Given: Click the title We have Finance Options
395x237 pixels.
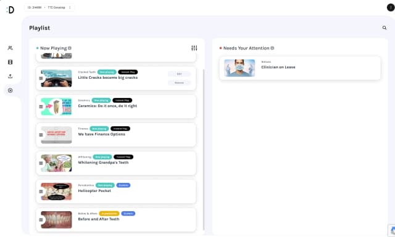Looking at the screenshot, I should [x=101, y=134].
